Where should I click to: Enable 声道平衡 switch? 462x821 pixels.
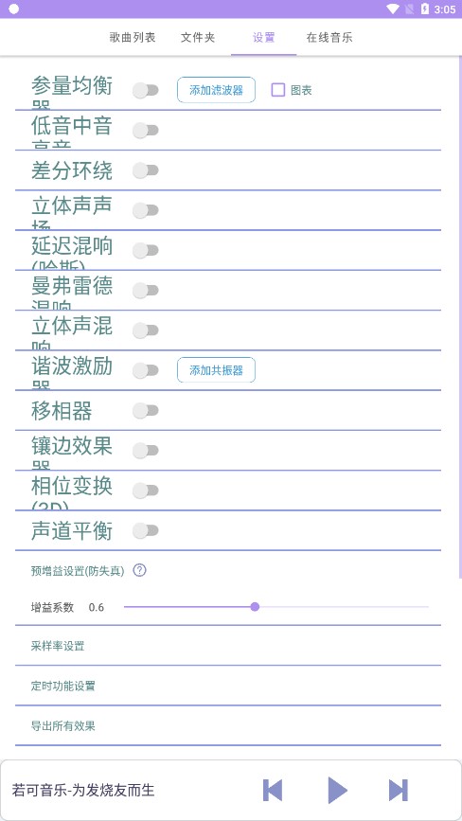pos(146,530)
